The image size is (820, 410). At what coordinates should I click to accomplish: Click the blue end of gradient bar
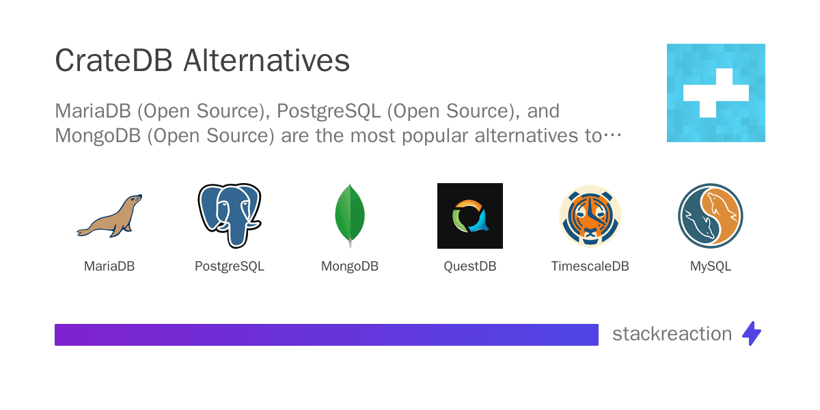pos(581,335)
